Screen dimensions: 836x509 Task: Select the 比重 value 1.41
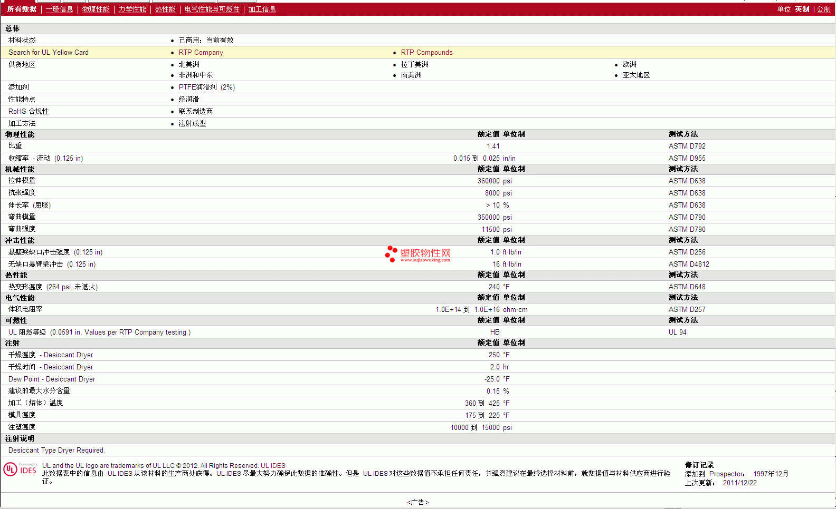pyautogui.click(x=493, y=146)
